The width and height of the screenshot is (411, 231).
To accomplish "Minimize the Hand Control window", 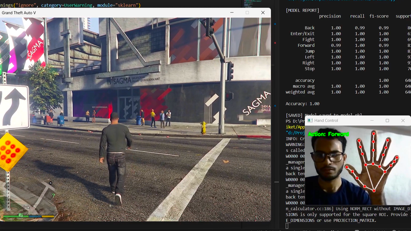I will pyautogui.click(x=372, y=120).
